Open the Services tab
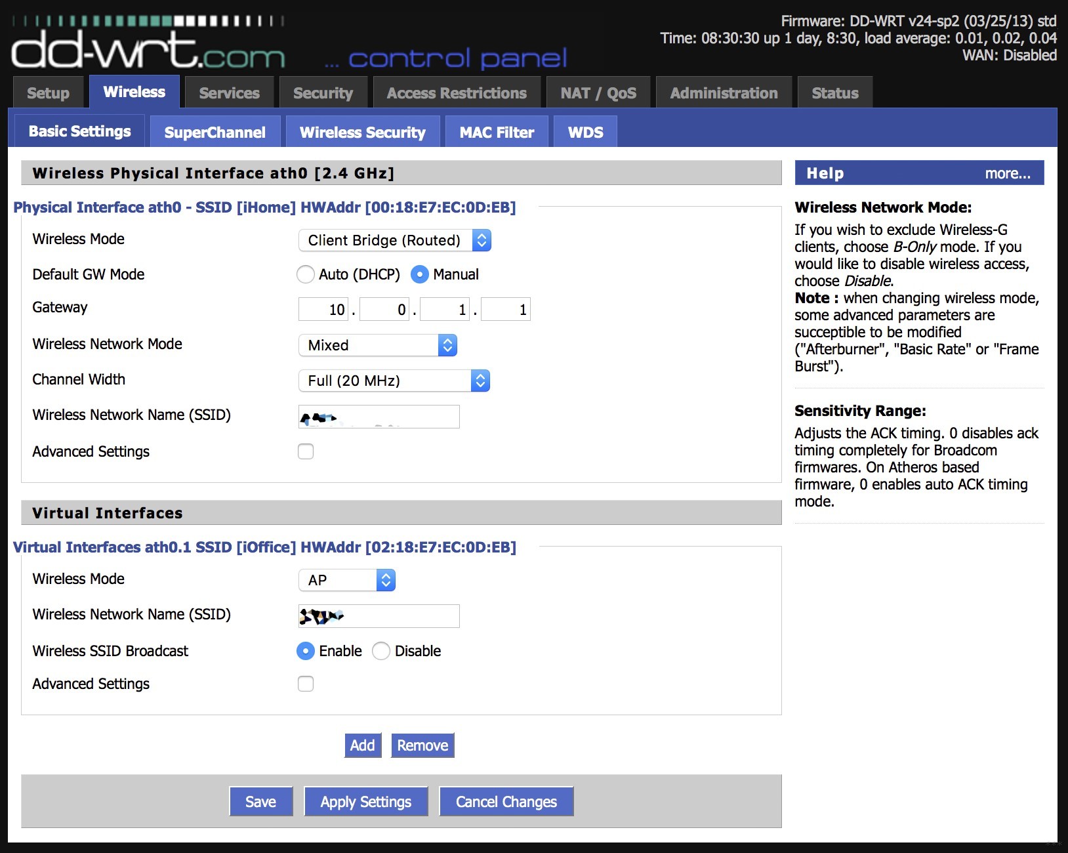Viewport: 1068px width, 853px height. [x=229, y=93]
